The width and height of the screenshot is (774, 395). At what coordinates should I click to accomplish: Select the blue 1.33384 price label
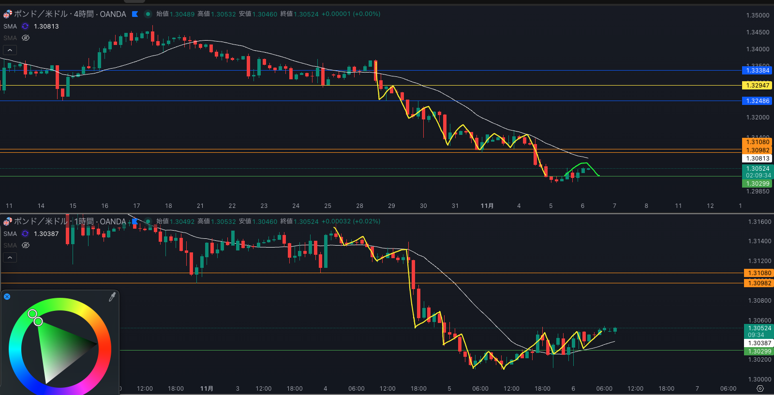click(757, 71)
